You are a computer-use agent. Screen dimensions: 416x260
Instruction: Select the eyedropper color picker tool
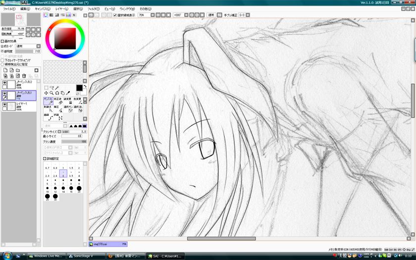pyautogui.click(x=68, y=93)
